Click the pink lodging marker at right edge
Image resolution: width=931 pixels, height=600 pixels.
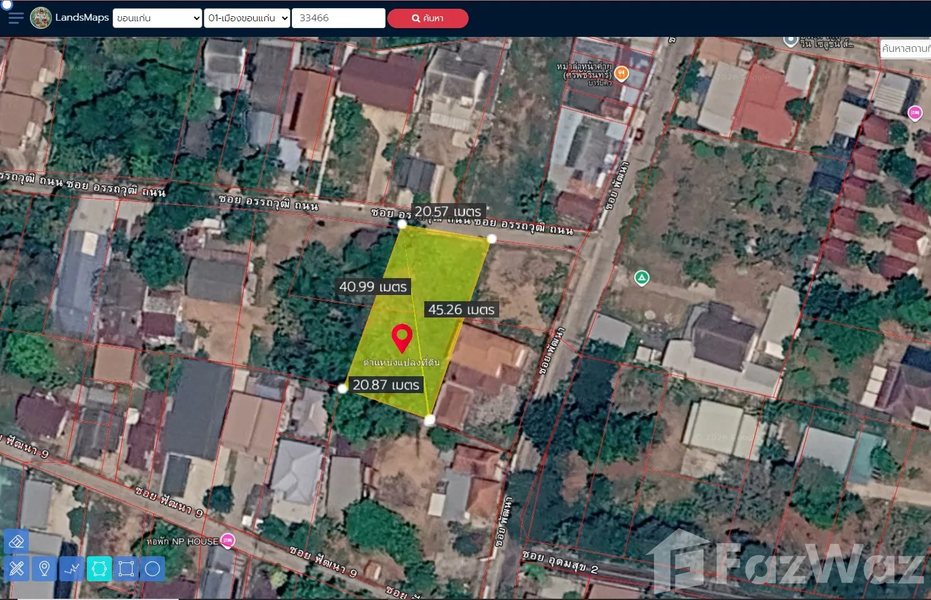[x=915, y=113]
